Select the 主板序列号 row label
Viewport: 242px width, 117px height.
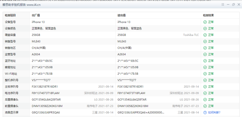point(12,86)
